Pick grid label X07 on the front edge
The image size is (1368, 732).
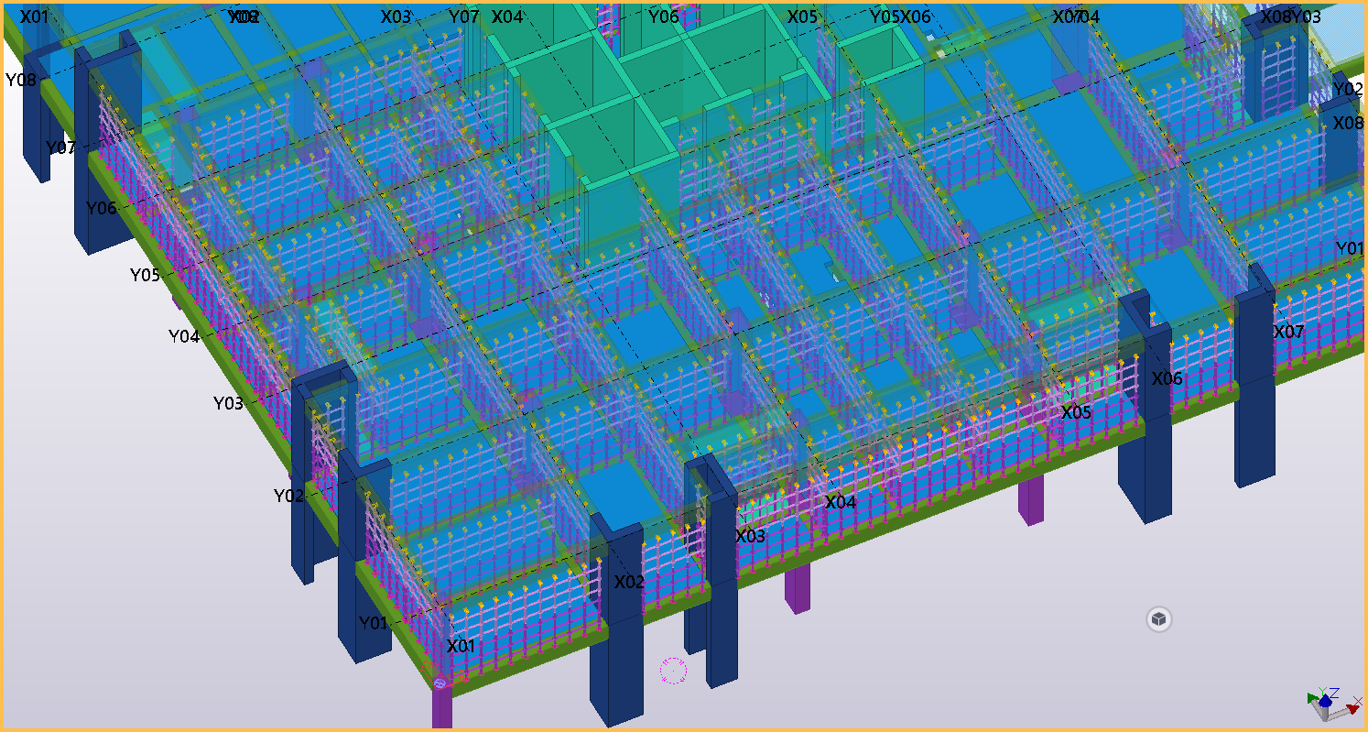[x=1288, y=332]
